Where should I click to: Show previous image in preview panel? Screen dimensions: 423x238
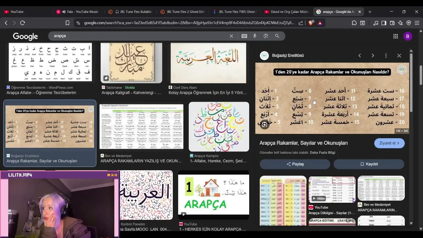pyautogui.click(x=360, y=56)
